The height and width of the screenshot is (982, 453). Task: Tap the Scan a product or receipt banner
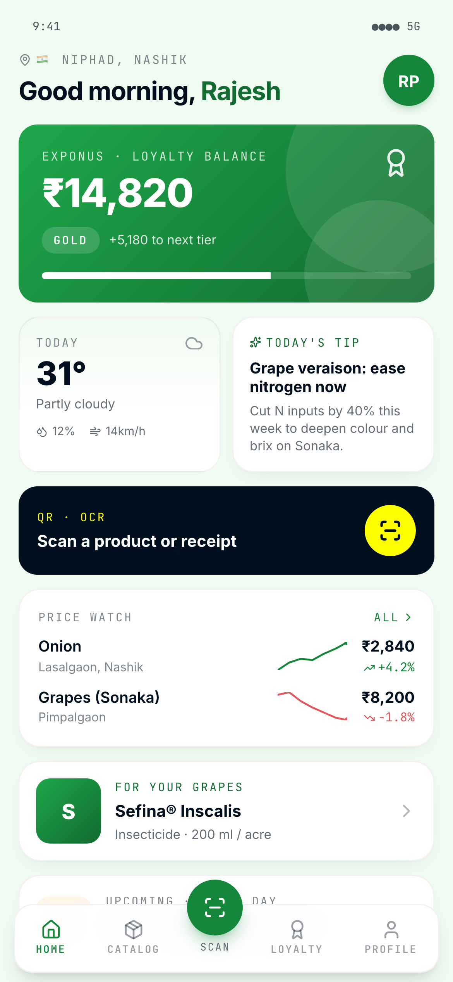click(x=194, y=531)
